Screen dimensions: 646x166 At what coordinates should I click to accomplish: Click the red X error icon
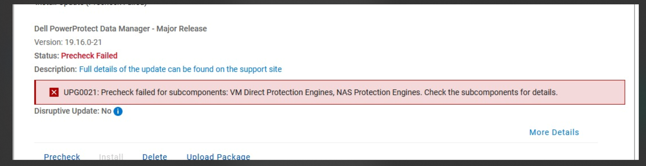(54, 92)
